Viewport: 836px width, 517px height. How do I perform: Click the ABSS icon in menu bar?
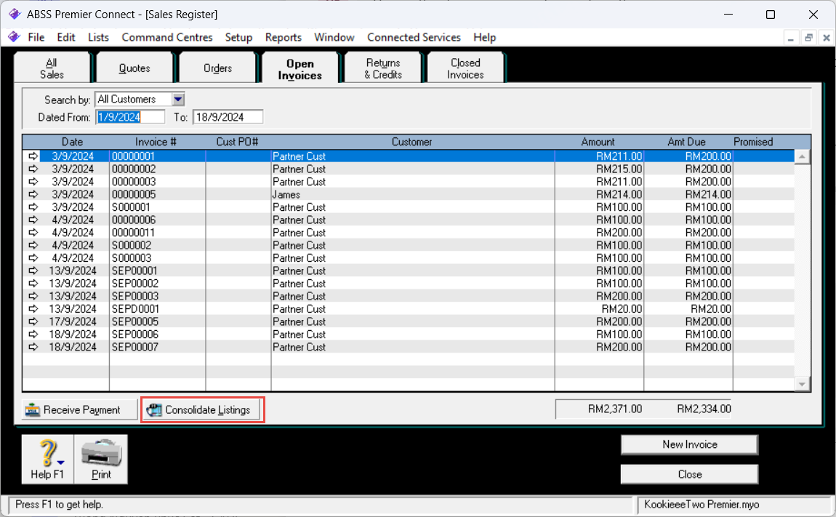tap(13, 37)
